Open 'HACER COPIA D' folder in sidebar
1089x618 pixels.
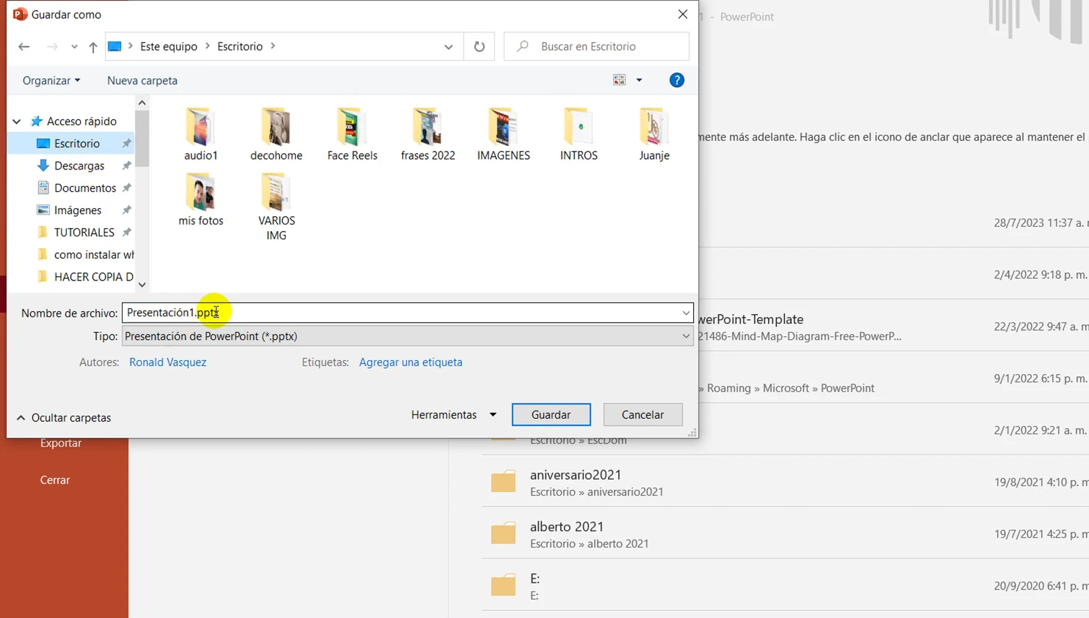point(94,277)
